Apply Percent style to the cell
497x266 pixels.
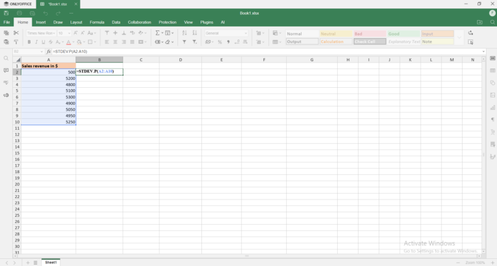pos(219,42)
